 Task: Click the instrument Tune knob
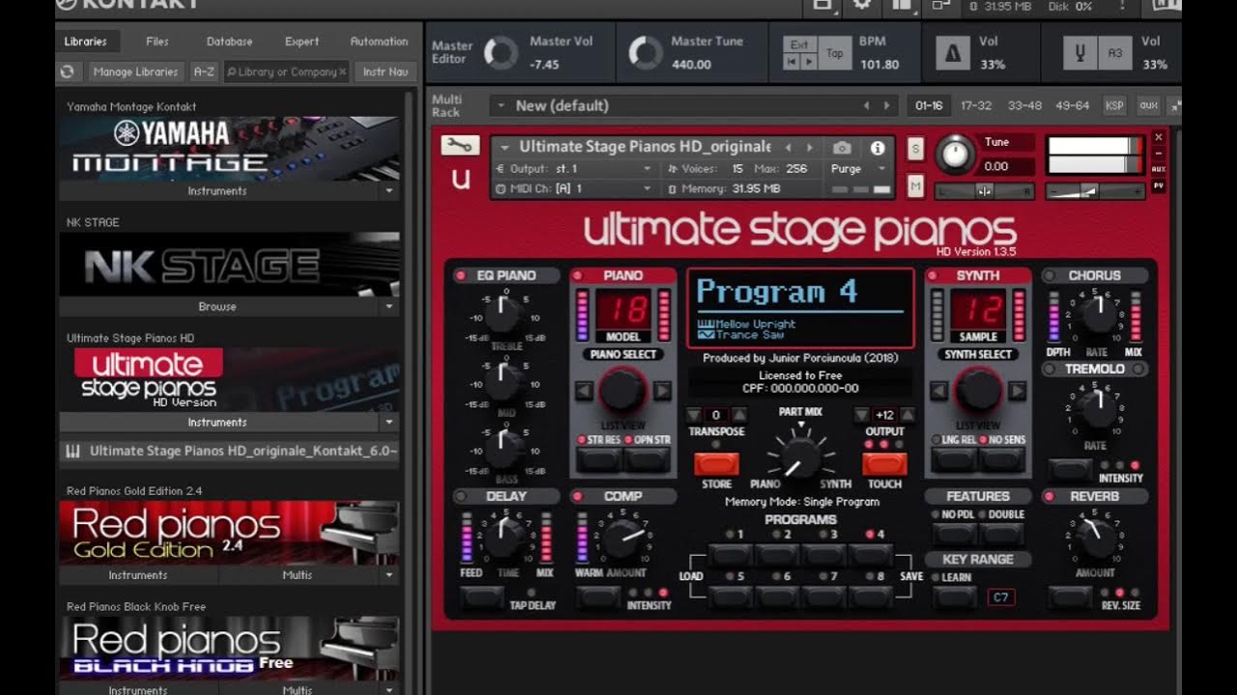point(955,154)
